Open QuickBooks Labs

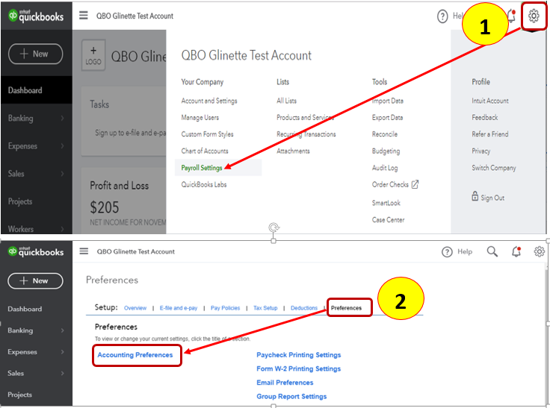pyautogui.click(x=204, y=184)
